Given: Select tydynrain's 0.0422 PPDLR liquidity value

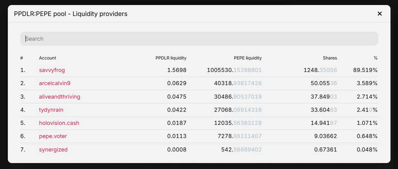Looking at the screenshot, I should [177, 110].
